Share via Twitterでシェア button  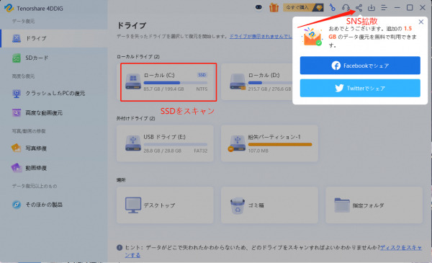360,88
